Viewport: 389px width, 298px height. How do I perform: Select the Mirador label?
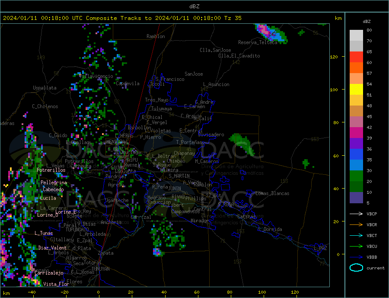(x=200, y=221)
